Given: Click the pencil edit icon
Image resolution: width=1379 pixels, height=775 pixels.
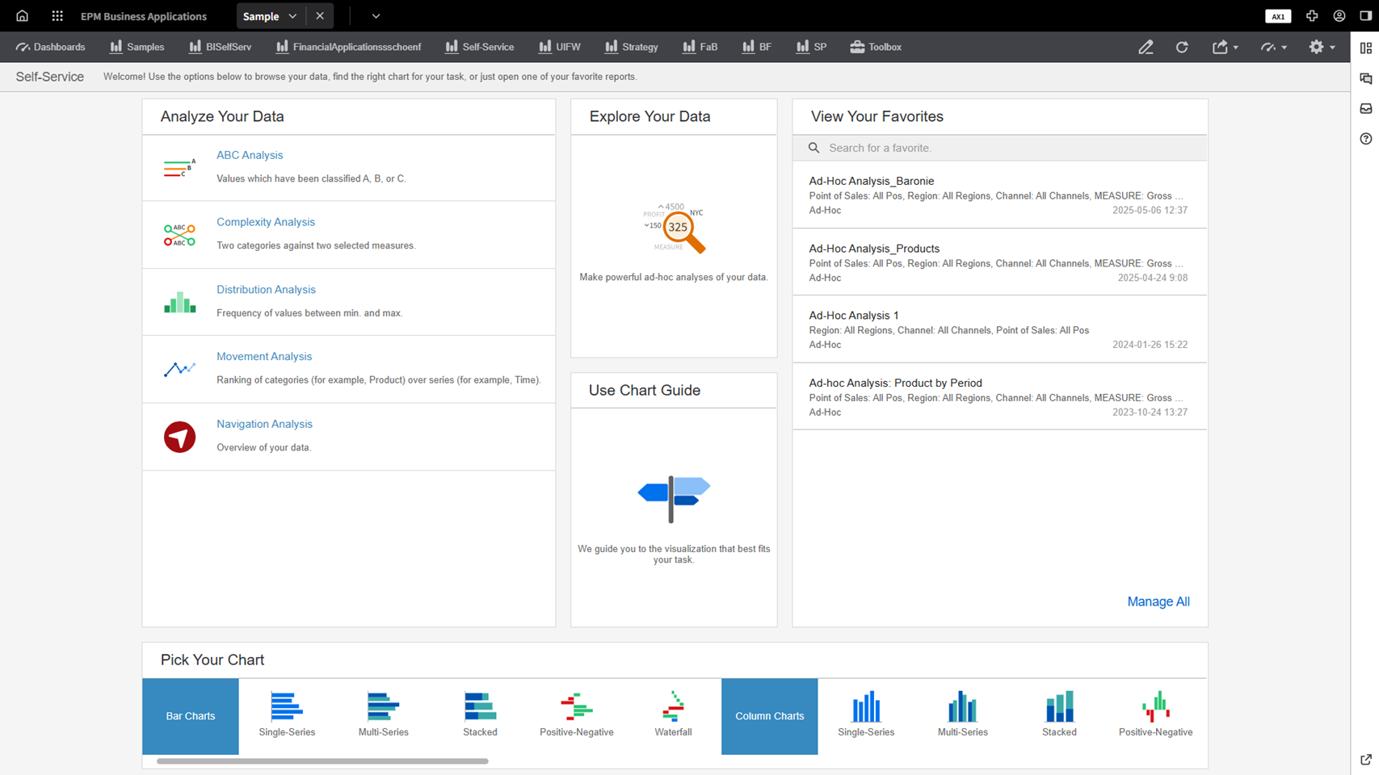Looking at the screenshot, I should pyautogui.click(x=1146, y=48).
